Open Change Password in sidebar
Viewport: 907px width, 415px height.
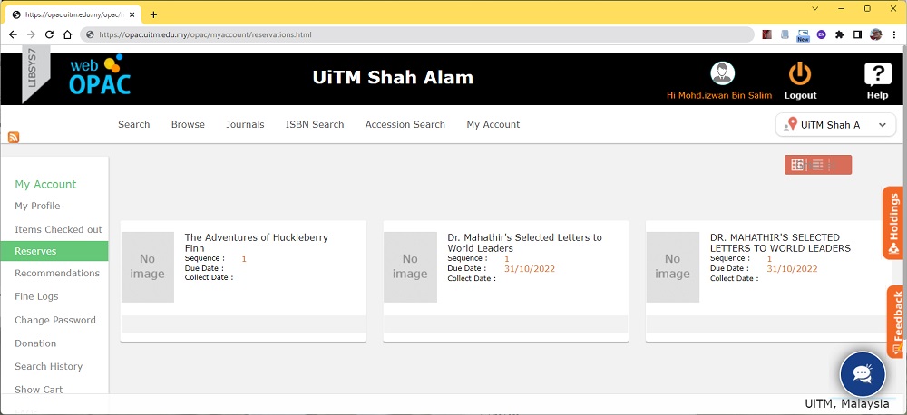click(55, 320)
